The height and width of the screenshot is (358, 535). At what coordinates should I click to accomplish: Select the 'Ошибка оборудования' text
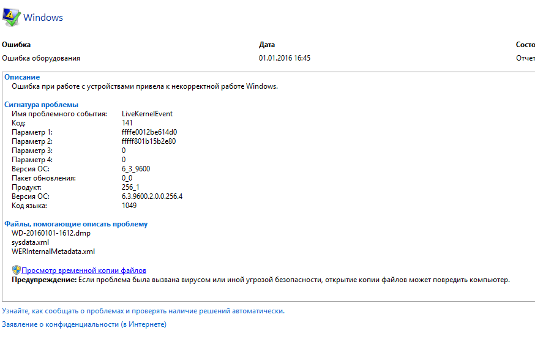(41, 58)
